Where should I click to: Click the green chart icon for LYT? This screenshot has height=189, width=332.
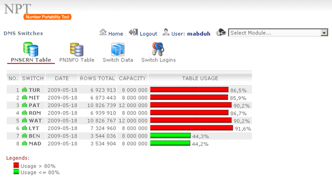point(25,128)
